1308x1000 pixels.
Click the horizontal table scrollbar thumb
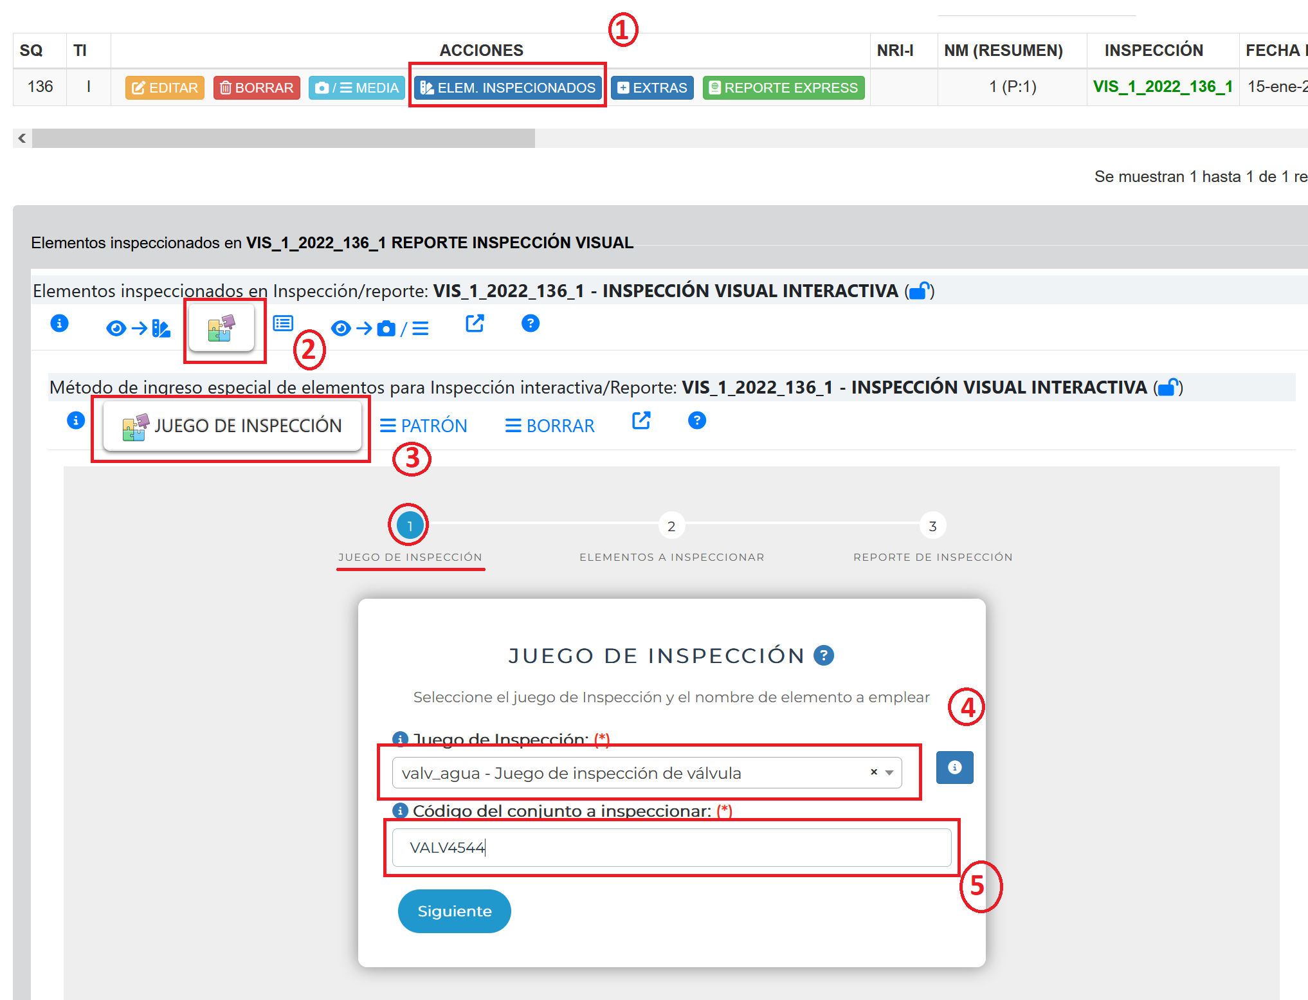(x=283, y=138)
